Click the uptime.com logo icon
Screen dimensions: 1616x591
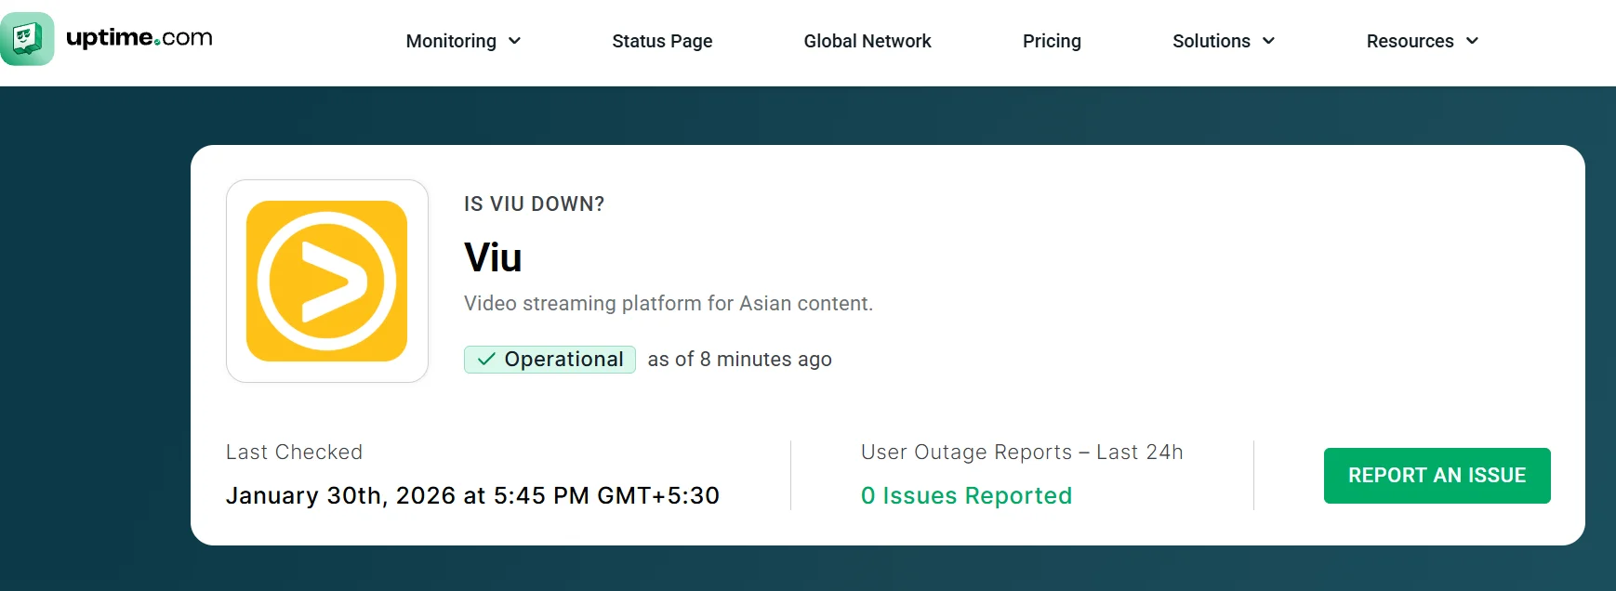click(x=28, y=39)
